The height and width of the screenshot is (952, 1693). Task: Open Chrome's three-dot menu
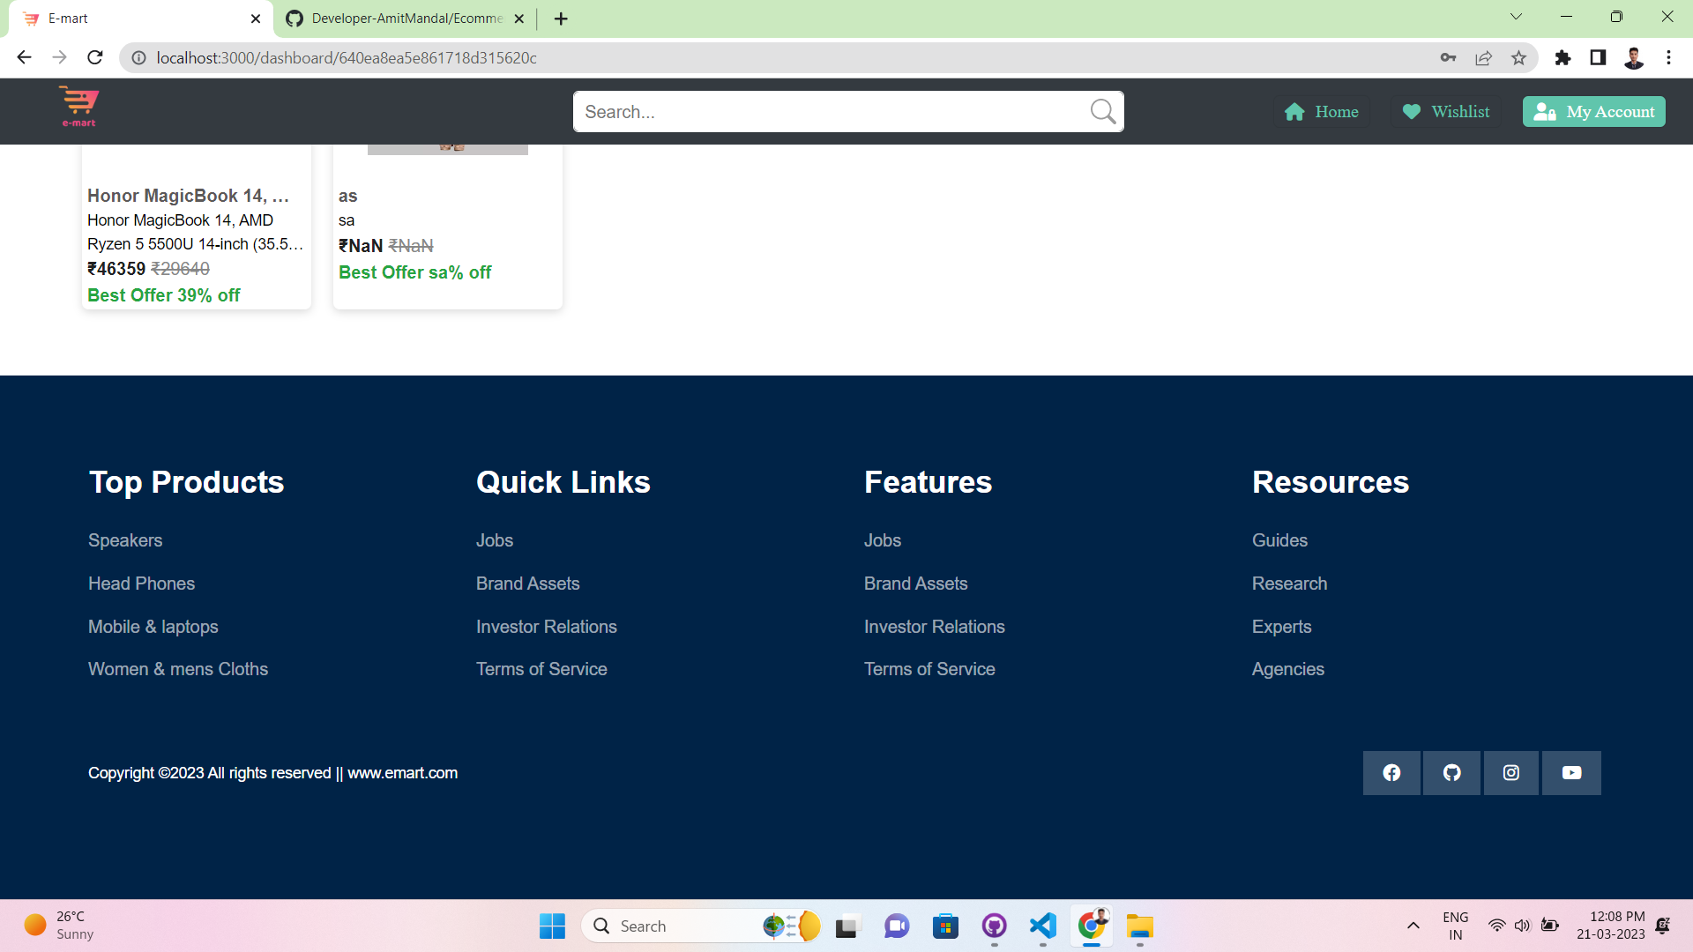pos(1668,57)
